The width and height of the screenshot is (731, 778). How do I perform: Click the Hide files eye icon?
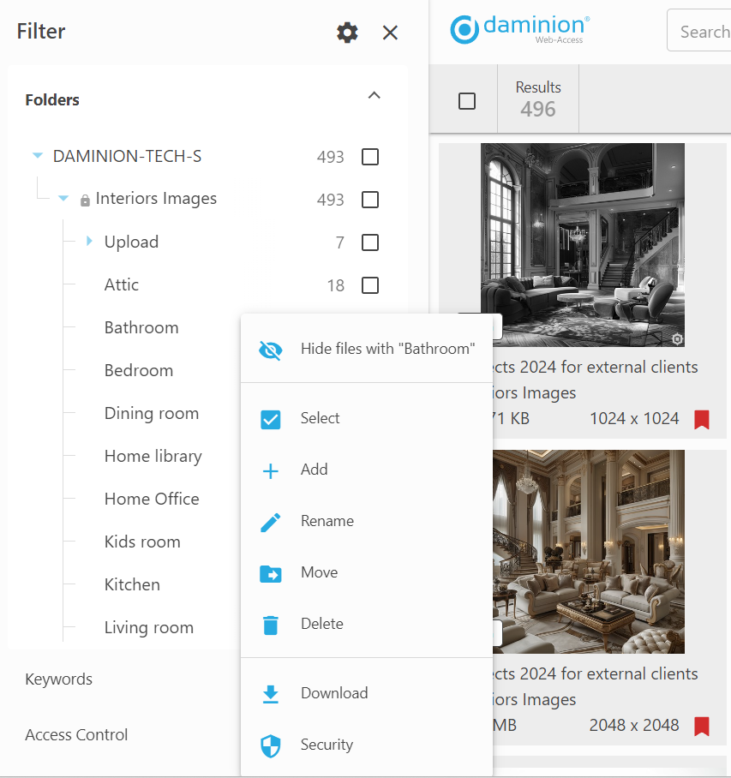click(x=271, y=350)
